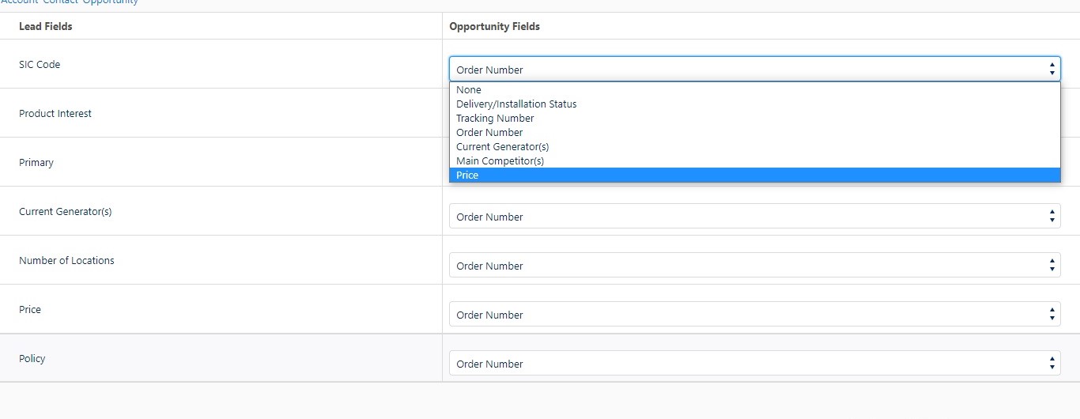Click the Product Interest lead field label

[55, 114]
